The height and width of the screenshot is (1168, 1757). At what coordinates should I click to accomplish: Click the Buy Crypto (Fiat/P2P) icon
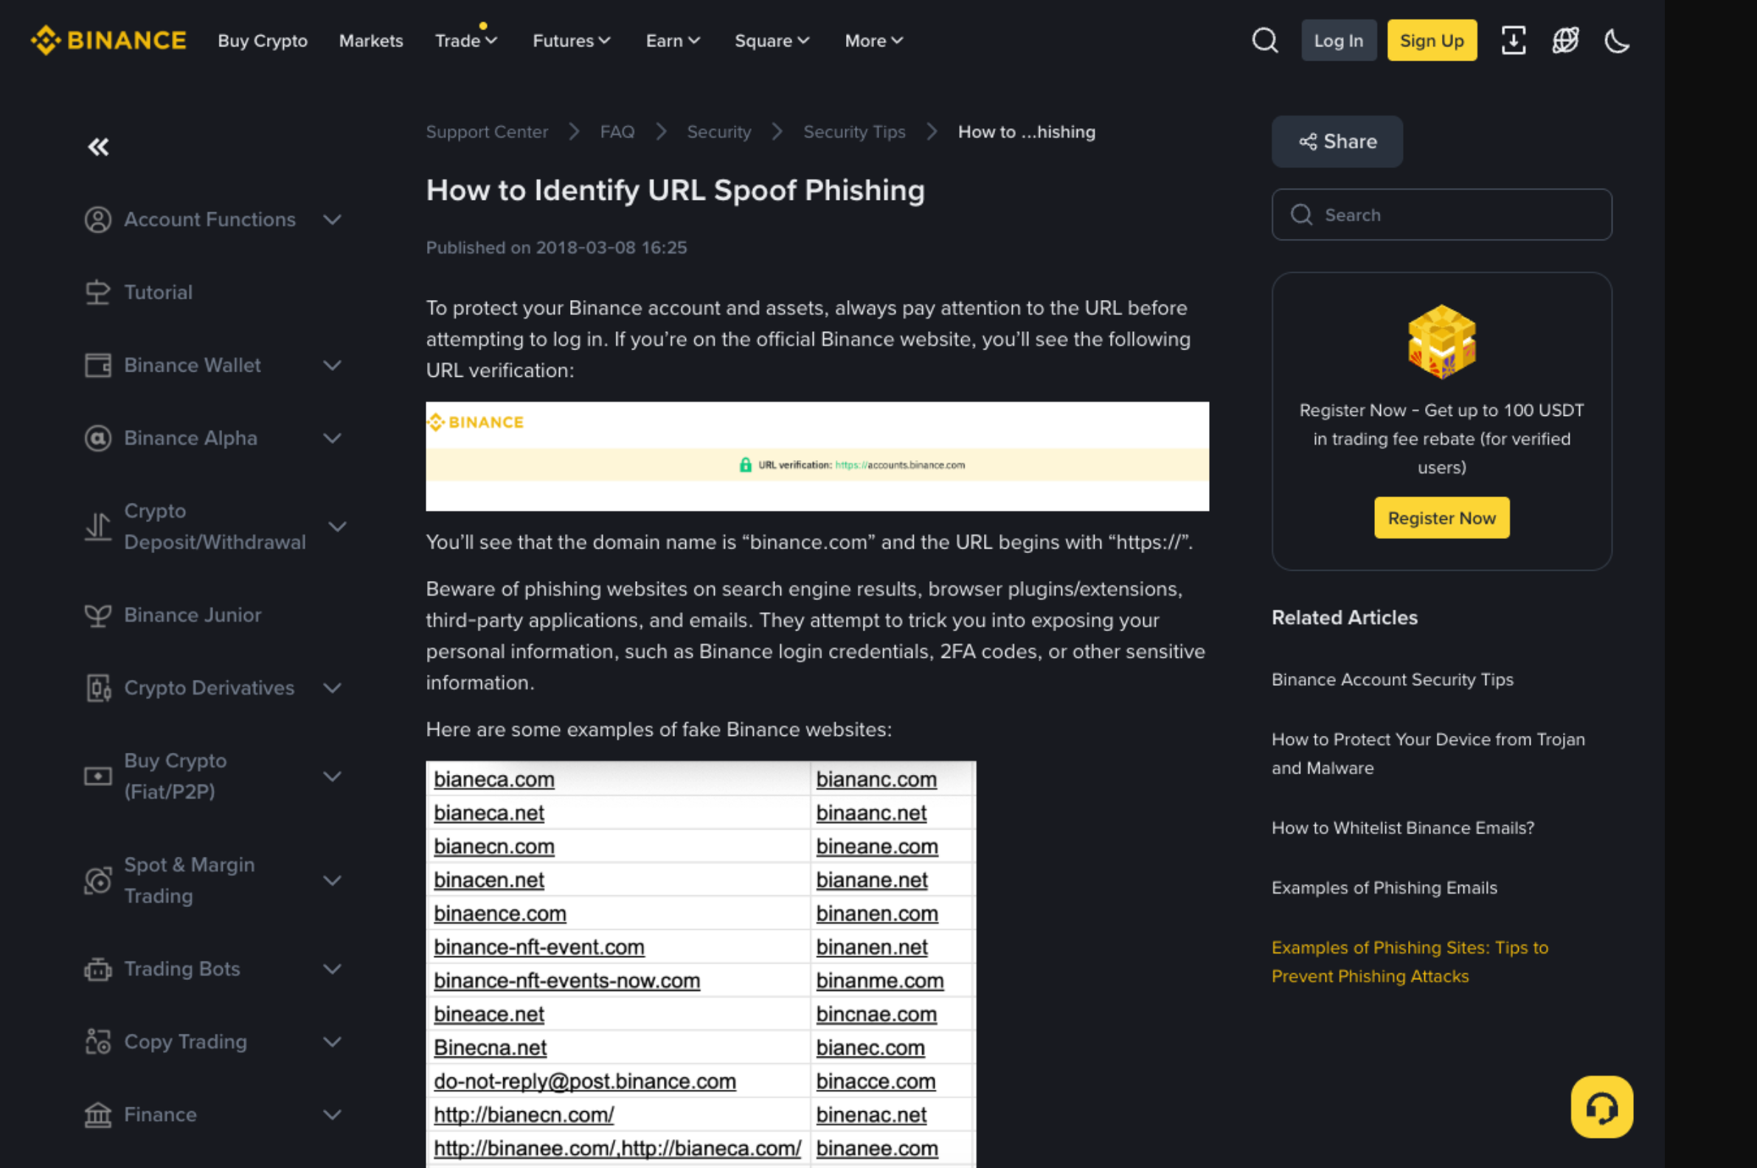(x=97, y=776)
